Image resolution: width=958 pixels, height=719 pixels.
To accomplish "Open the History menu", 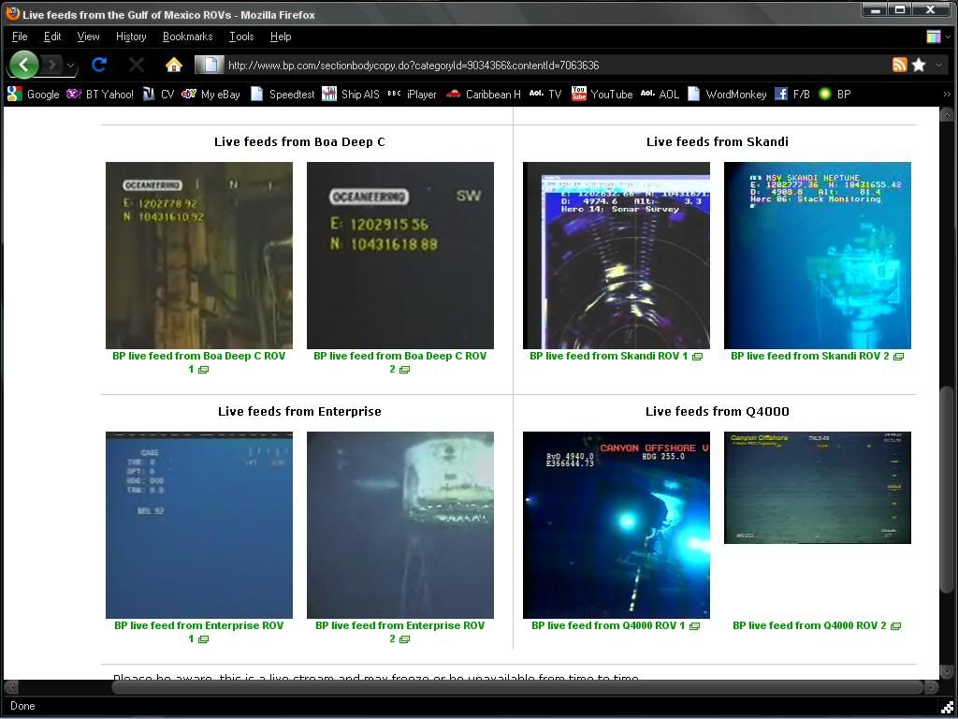I will (x=131, y=37).
